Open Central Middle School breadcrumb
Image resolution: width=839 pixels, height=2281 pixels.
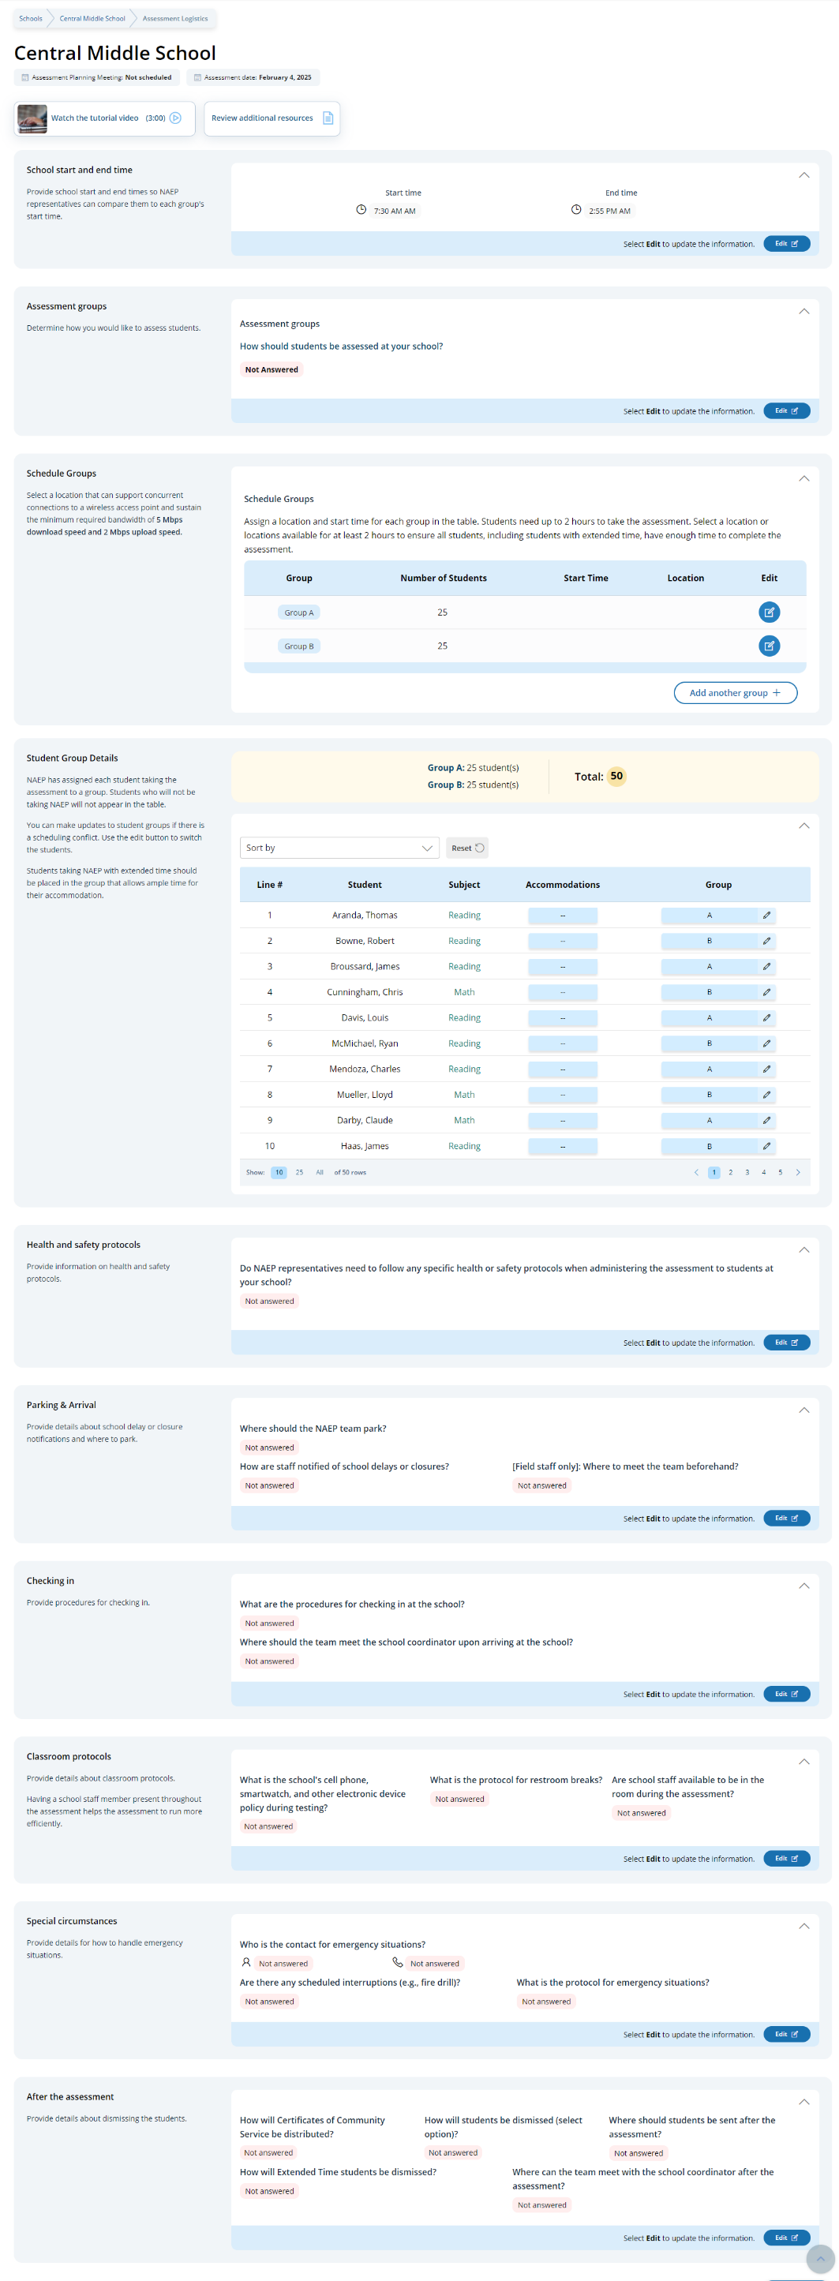click(92, 19)
